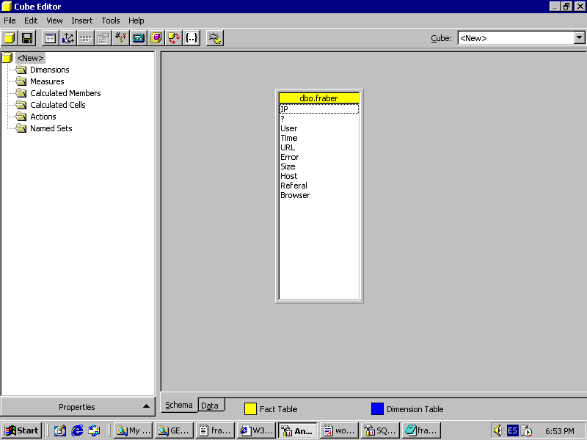Open the Tools menu
Image resolution: width=587 pixels, height=440 pixels.
coord(111,21)
